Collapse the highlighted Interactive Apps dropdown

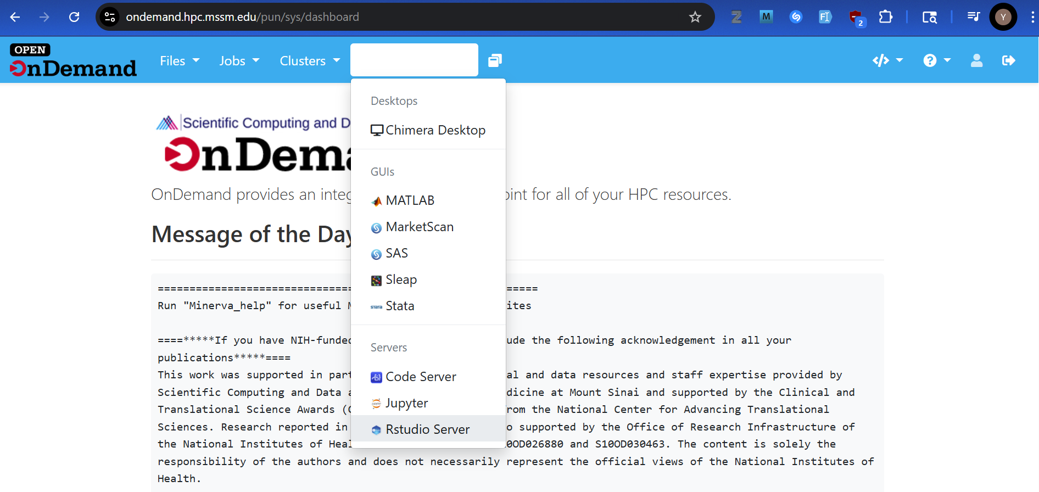(414, 60)
